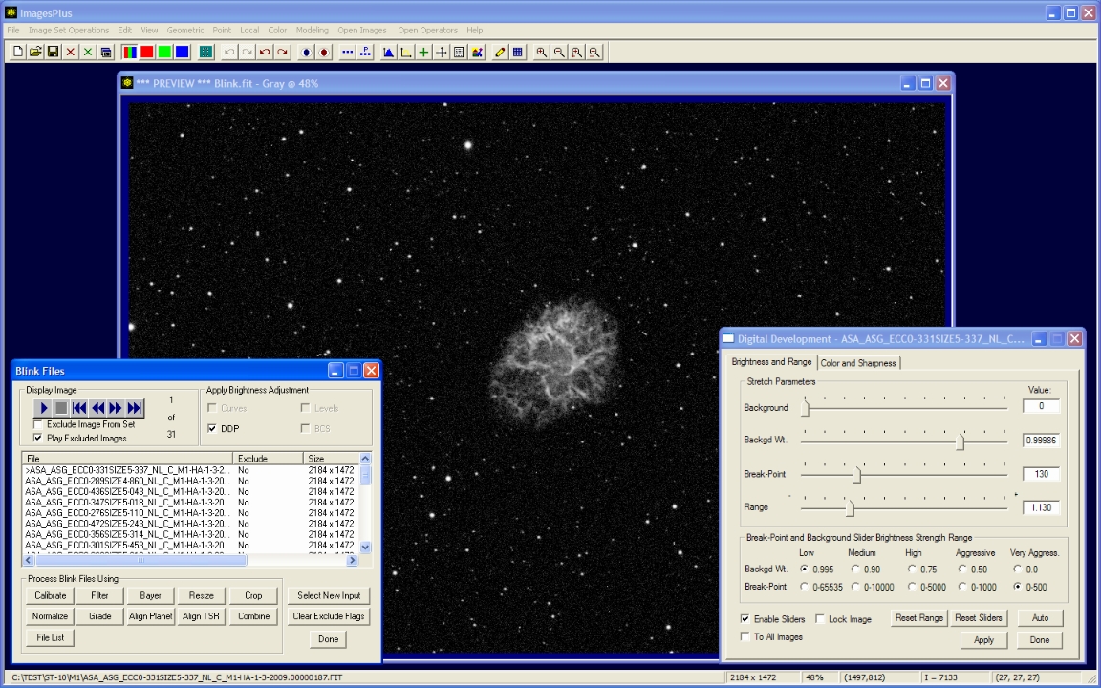1101x688 pixels.
Task: Click the new blank document icon
Action: [x=18, y=52]
